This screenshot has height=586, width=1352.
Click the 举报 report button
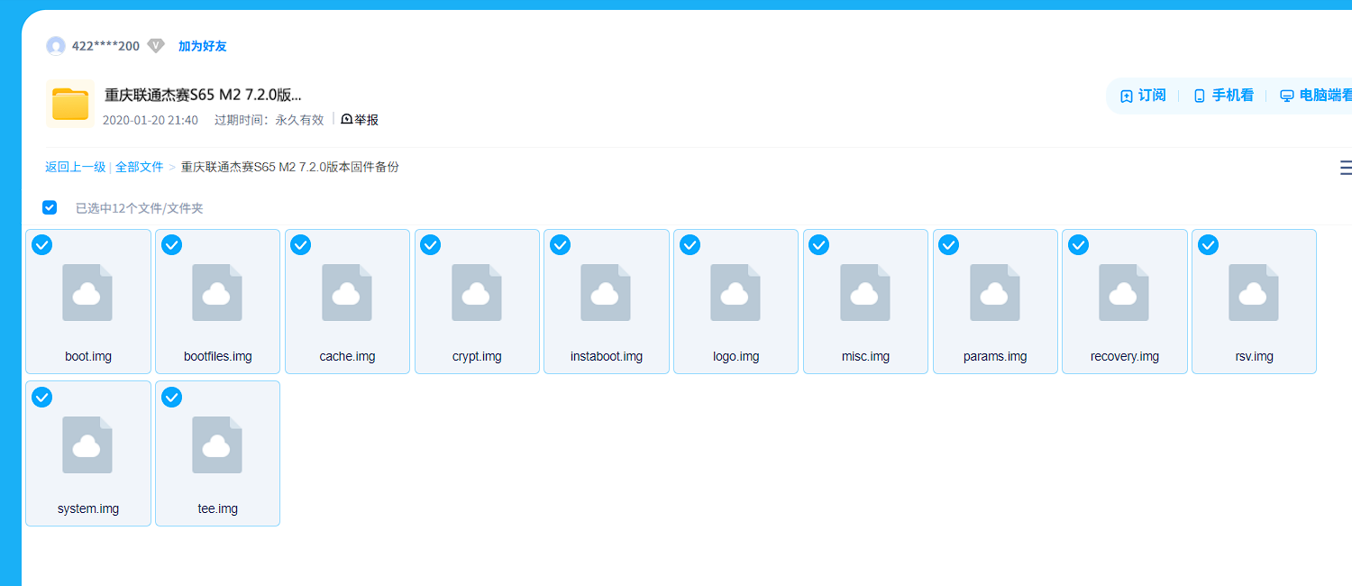coord(360,119)
